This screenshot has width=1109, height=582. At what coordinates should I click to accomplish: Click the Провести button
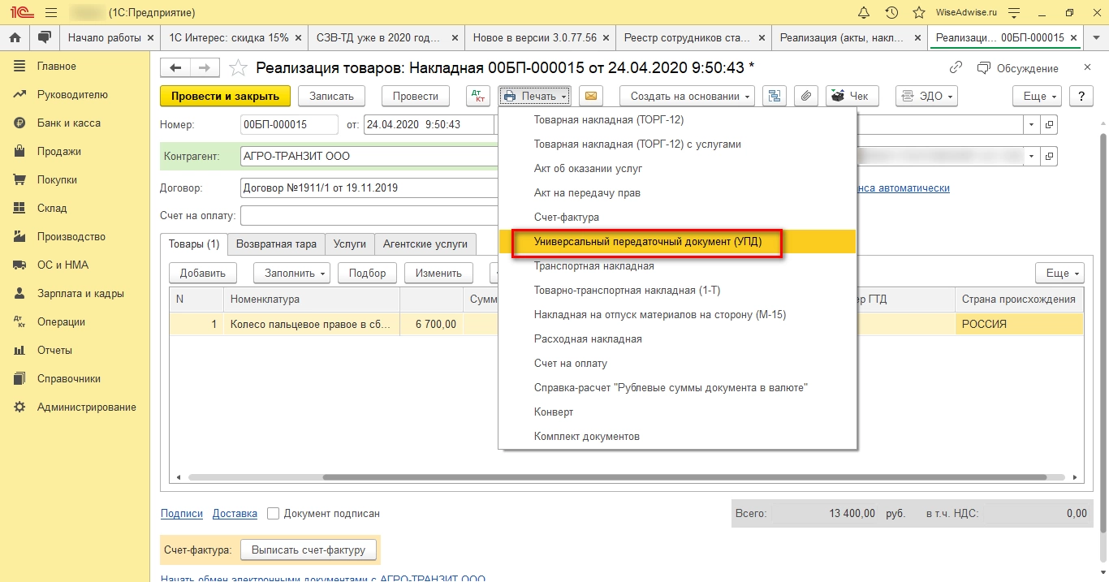[416, 96]
